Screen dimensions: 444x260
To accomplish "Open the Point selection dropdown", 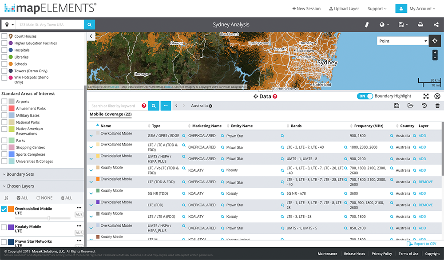I will coord(402,41).
